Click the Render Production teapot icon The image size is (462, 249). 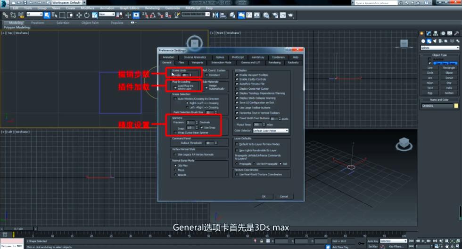coord(291,15)
